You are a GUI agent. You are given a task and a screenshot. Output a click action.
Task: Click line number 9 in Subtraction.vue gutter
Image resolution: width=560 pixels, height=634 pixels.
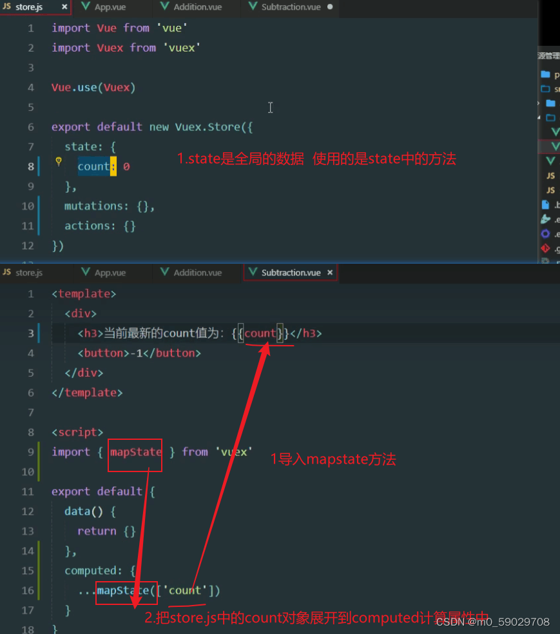[x=31, y=452]
